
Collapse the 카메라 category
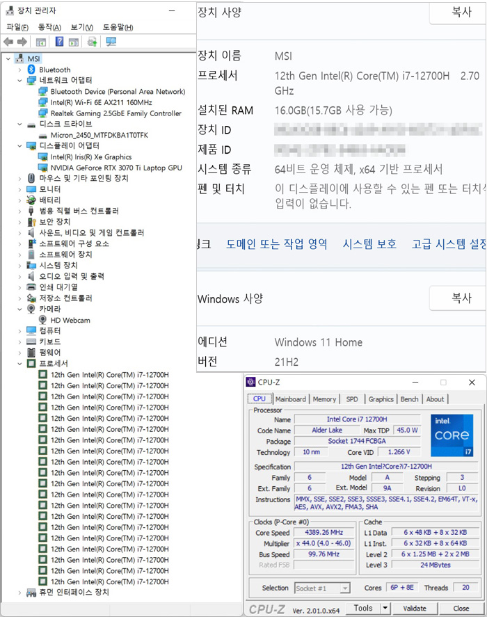tap(19, 309)
